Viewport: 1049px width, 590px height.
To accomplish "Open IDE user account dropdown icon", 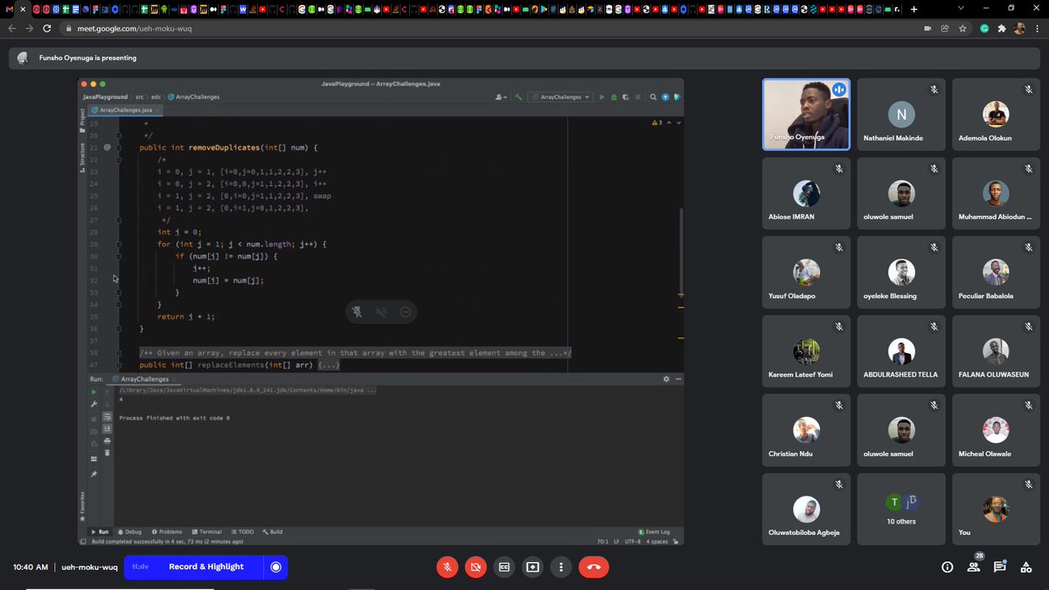I will tap(501, 97).
